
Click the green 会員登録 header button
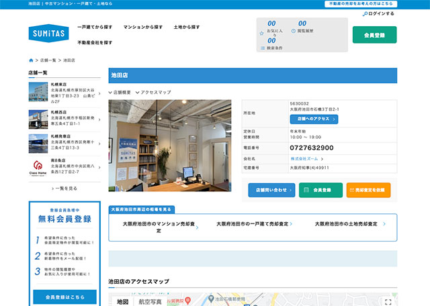375,35
